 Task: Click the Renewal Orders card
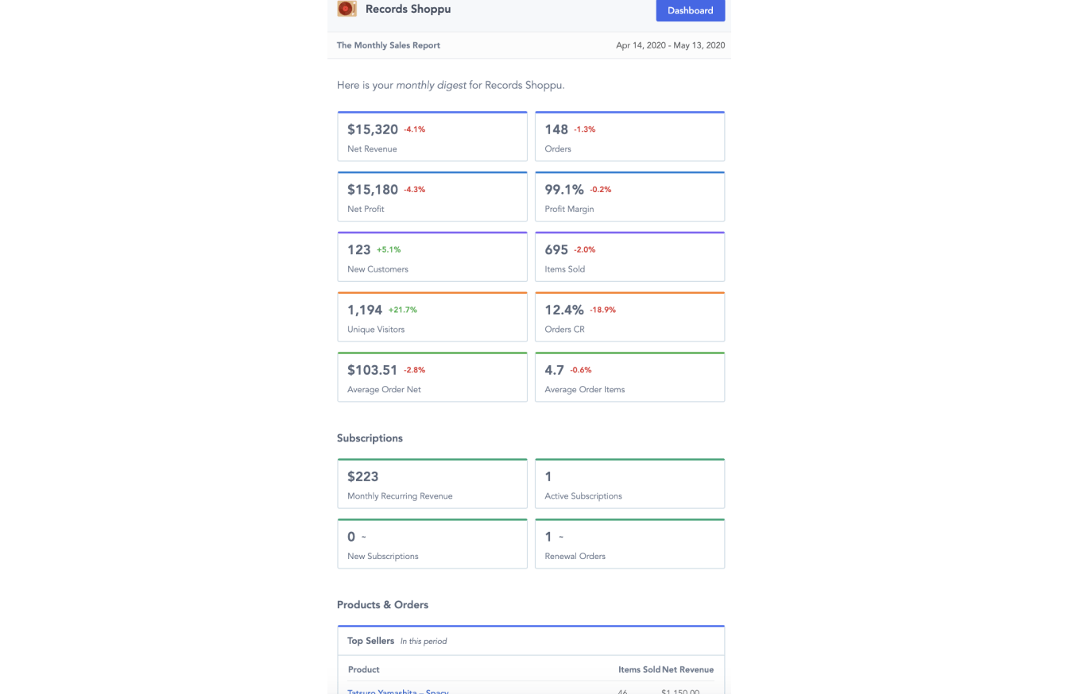pyautogui.click(x=629, y=545)
